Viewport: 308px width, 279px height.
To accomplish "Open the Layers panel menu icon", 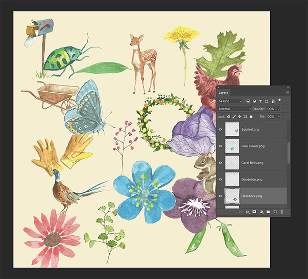I will coord(287,92).
